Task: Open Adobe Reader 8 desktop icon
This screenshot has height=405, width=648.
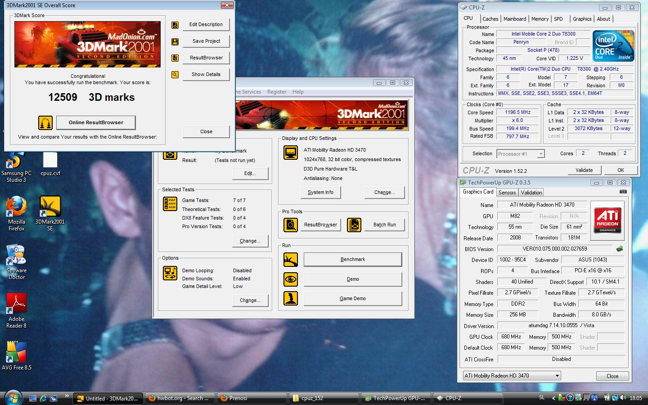Action: click(17, 311)
